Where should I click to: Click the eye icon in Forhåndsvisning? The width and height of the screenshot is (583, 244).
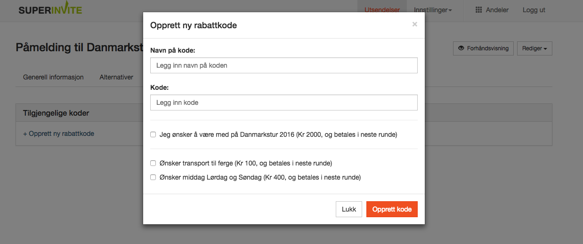point(461,48)
